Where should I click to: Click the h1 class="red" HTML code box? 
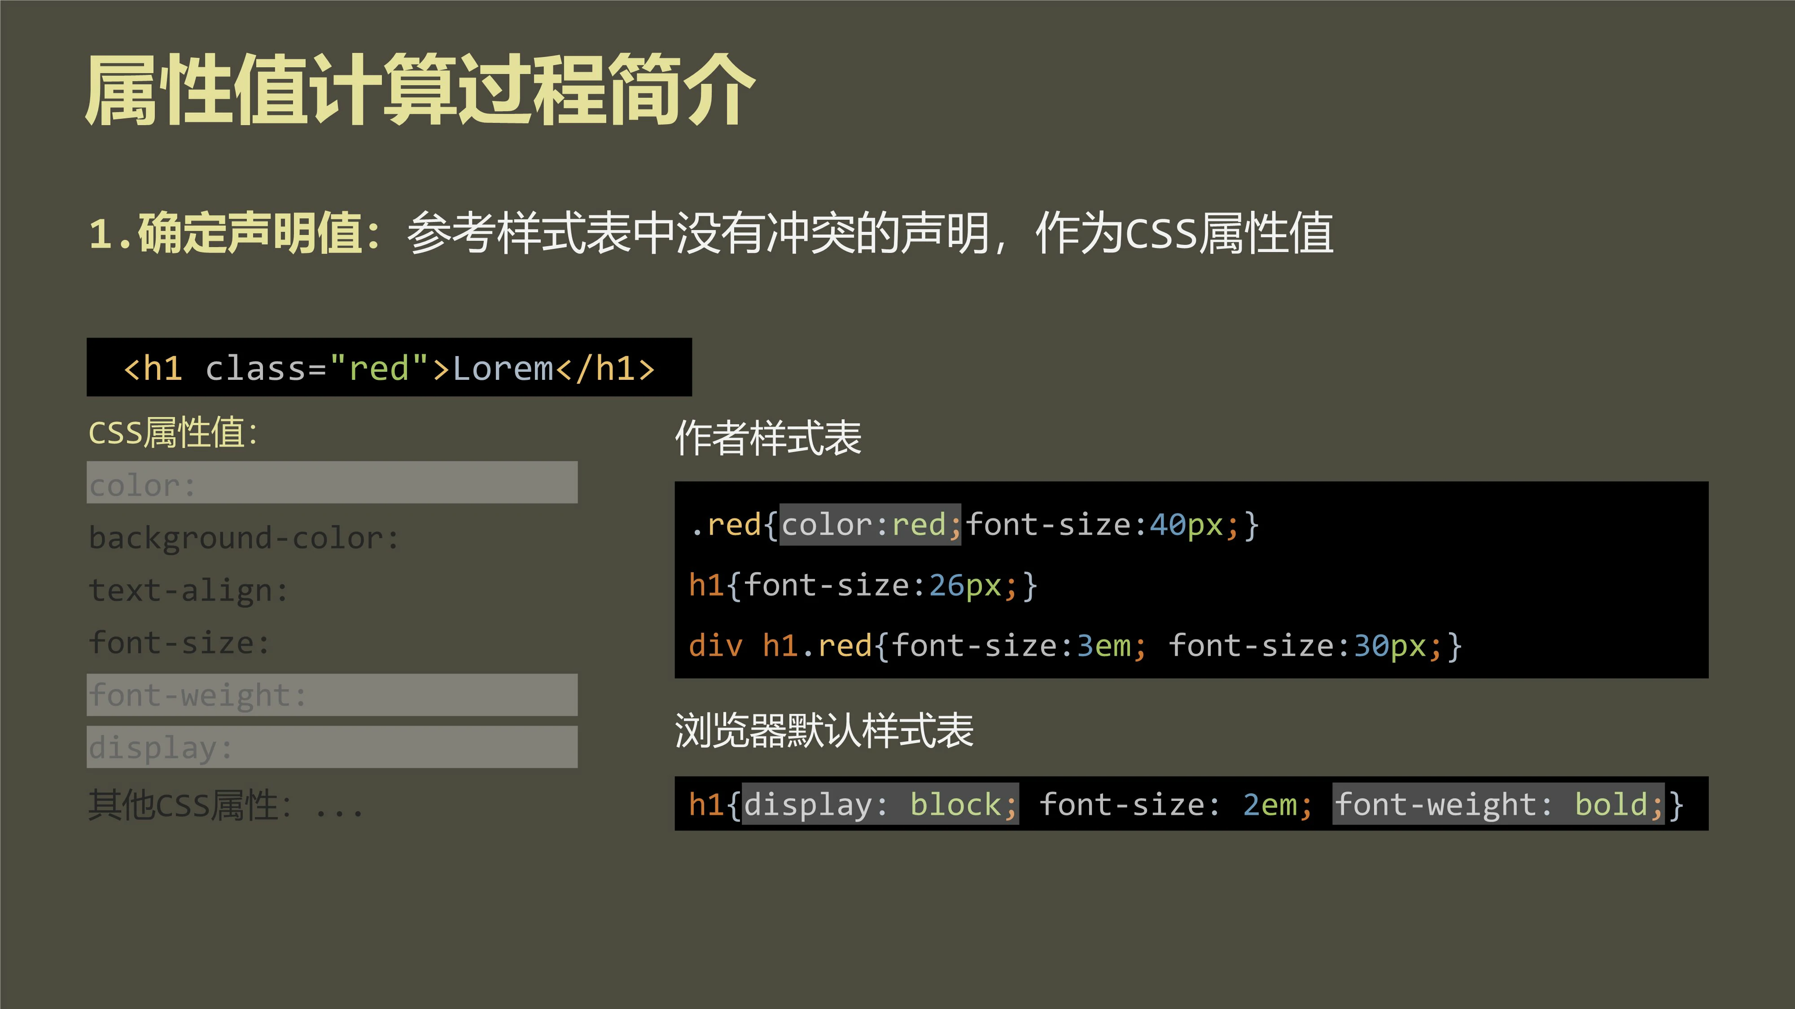point(389,368)
